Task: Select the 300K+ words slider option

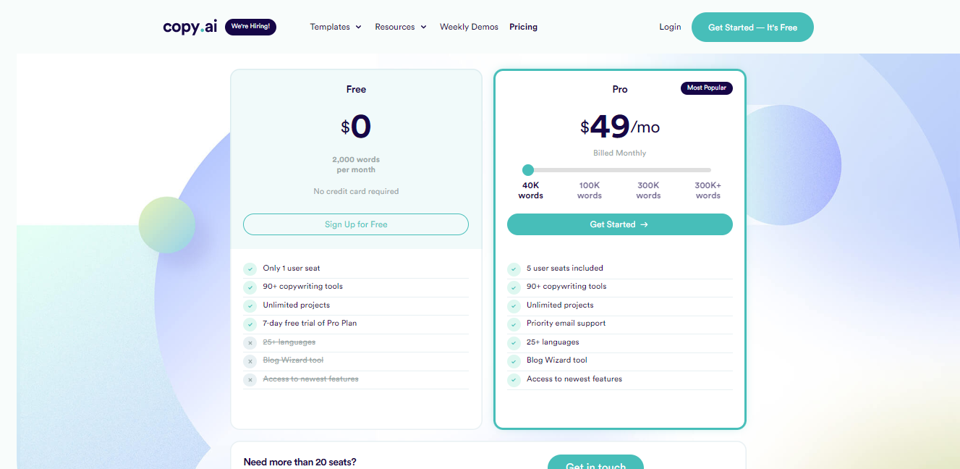Action: click(x=708, y=190)
